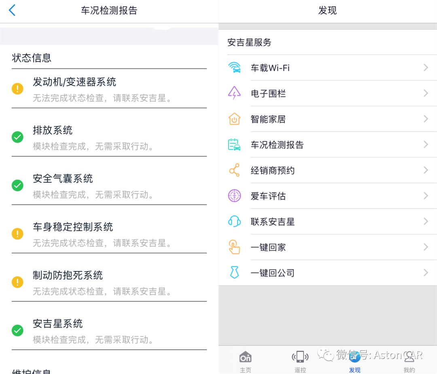Tap the smart home house icon
This screenshot has width=437, height=374.
point(234,119)
